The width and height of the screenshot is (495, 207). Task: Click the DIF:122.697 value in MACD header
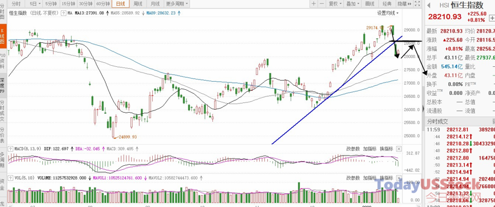coord(57,149)
